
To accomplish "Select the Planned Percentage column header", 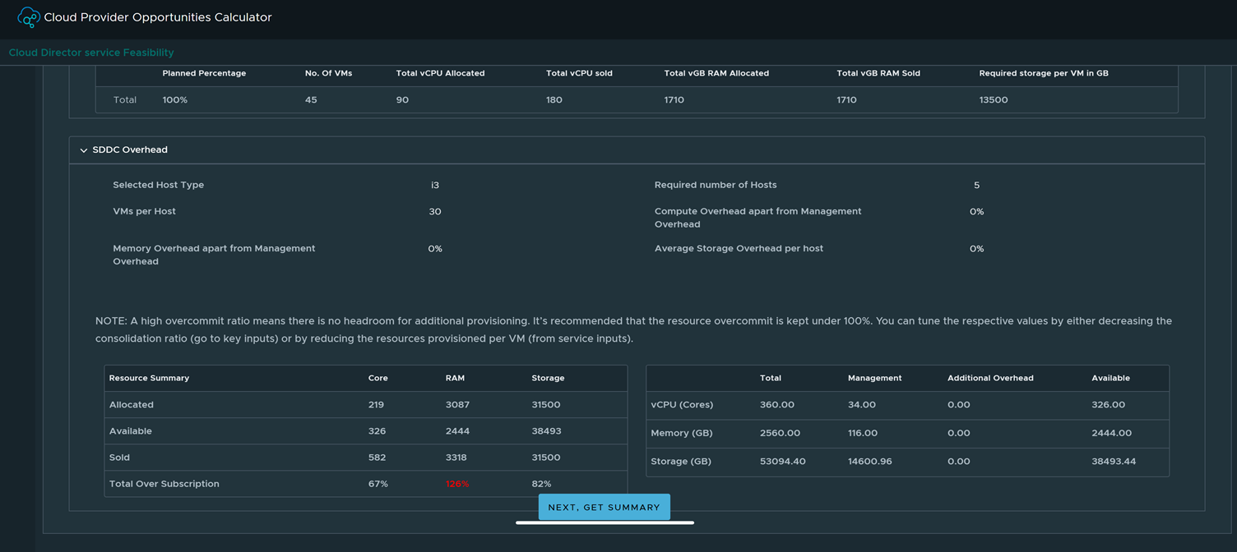I will 204,73.
